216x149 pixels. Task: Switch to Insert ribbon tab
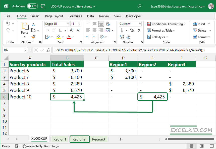(x=35, y=16)
